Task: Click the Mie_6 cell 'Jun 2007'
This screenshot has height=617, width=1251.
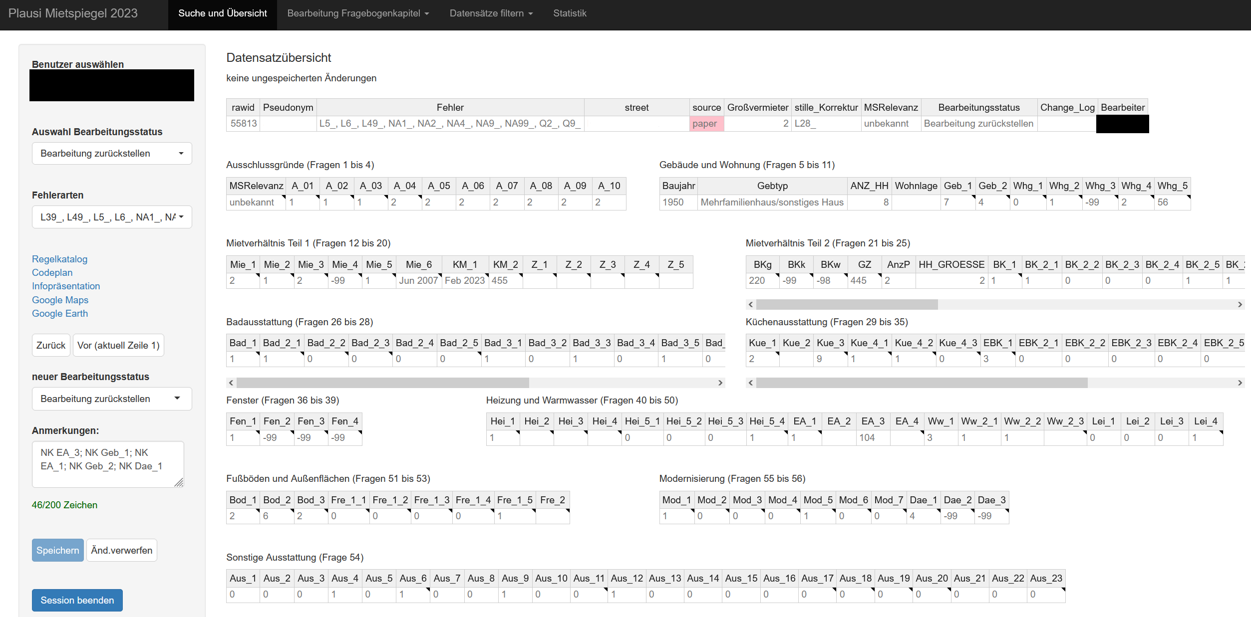Action: [x=419, y=280]
